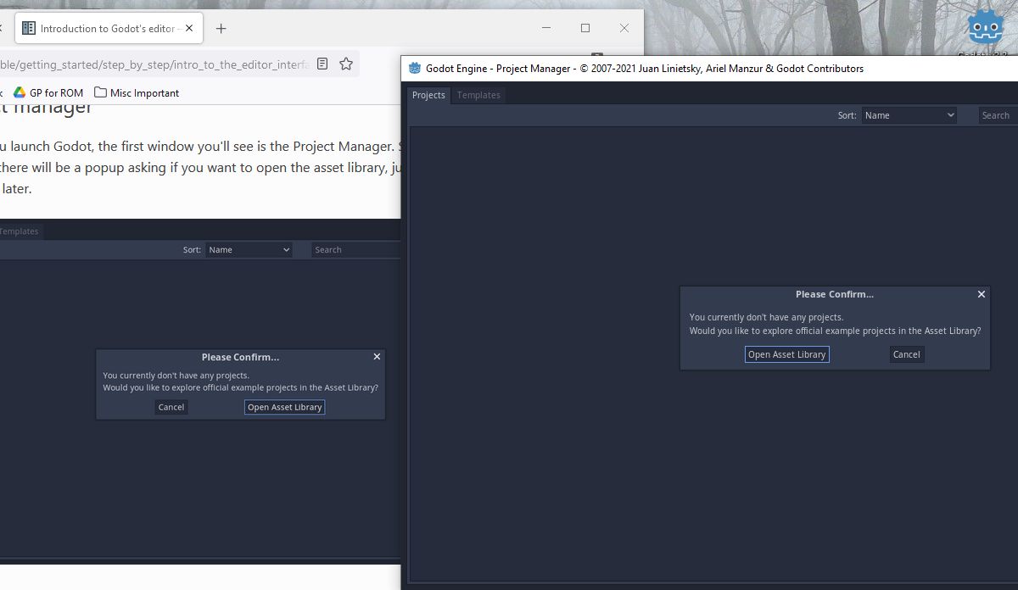Switch to the Projects tab
The width and height of the screenshot is (1018, 590).
pos(428,95)
